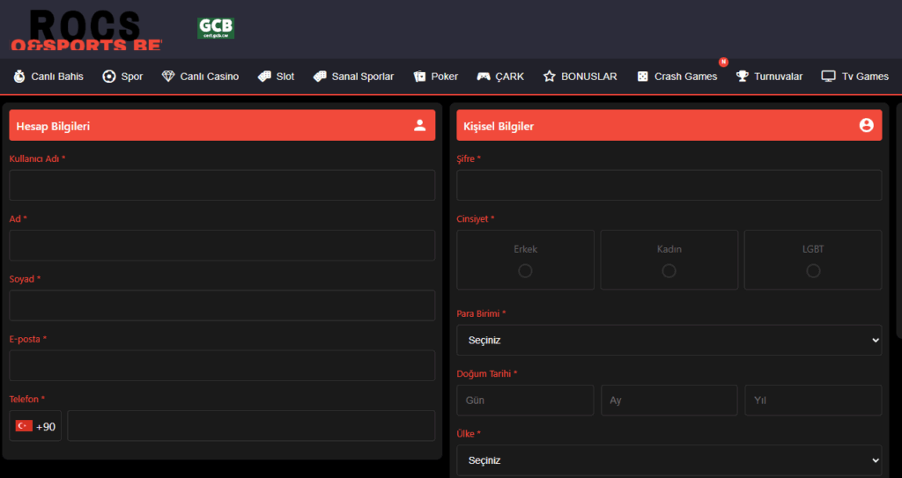Open the Sanal Sporlar menu item
902x478 pixels.
354,76
